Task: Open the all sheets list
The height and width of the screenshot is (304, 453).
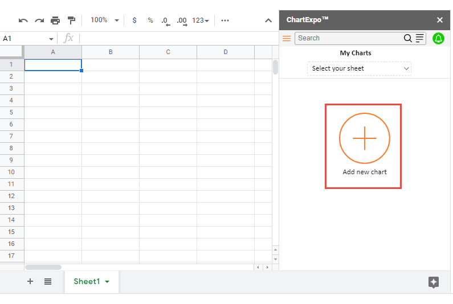Action: [48, 281]
